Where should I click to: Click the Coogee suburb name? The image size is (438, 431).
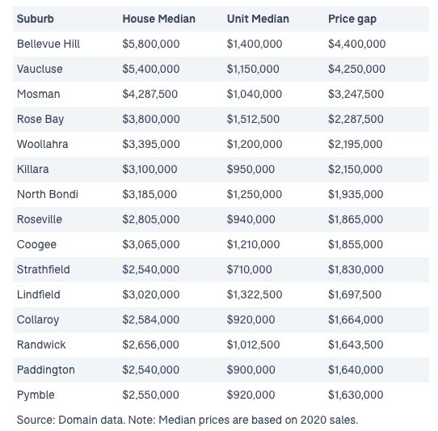(x=36, y=245)
